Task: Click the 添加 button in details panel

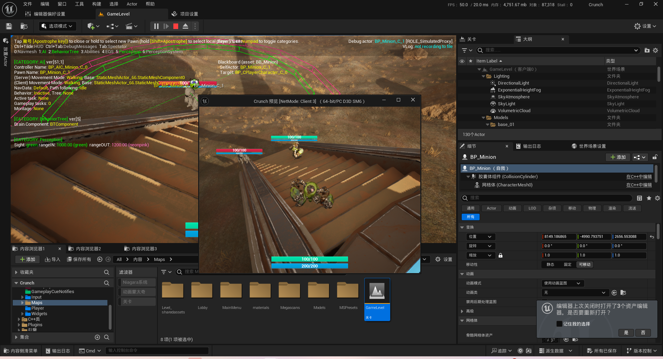Action: 618,157
